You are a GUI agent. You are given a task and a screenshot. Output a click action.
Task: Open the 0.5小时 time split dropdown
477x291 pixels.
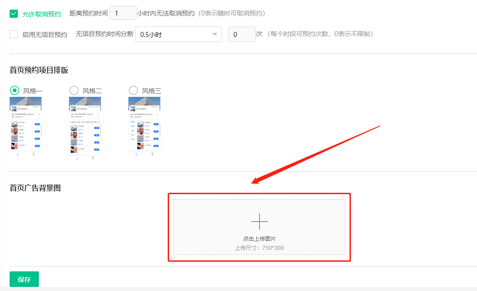[x=178, y=35]
